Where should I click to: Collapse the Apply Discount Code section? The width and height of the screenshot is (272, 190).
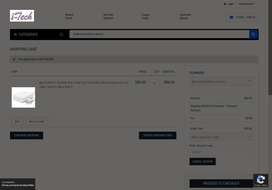221,137
